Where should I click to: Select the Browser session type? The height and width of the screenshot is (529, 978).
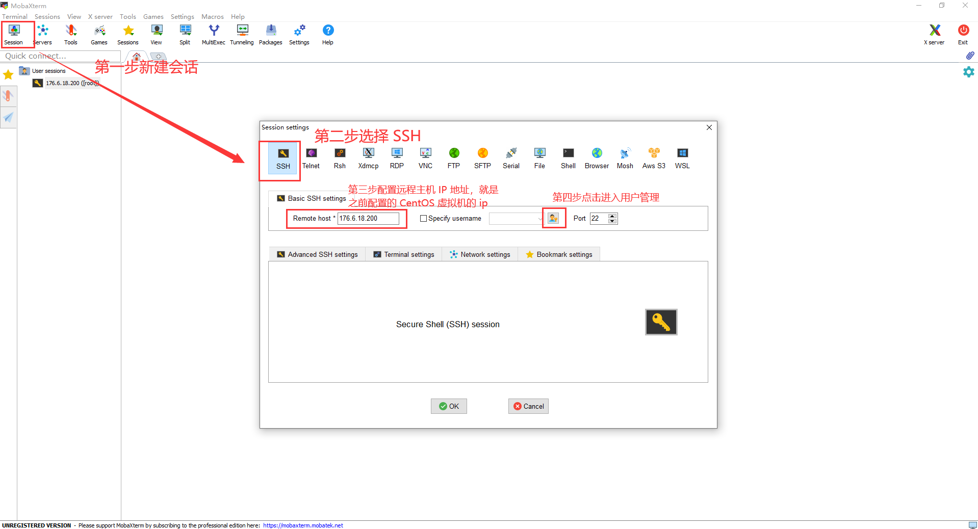point(597,158)
